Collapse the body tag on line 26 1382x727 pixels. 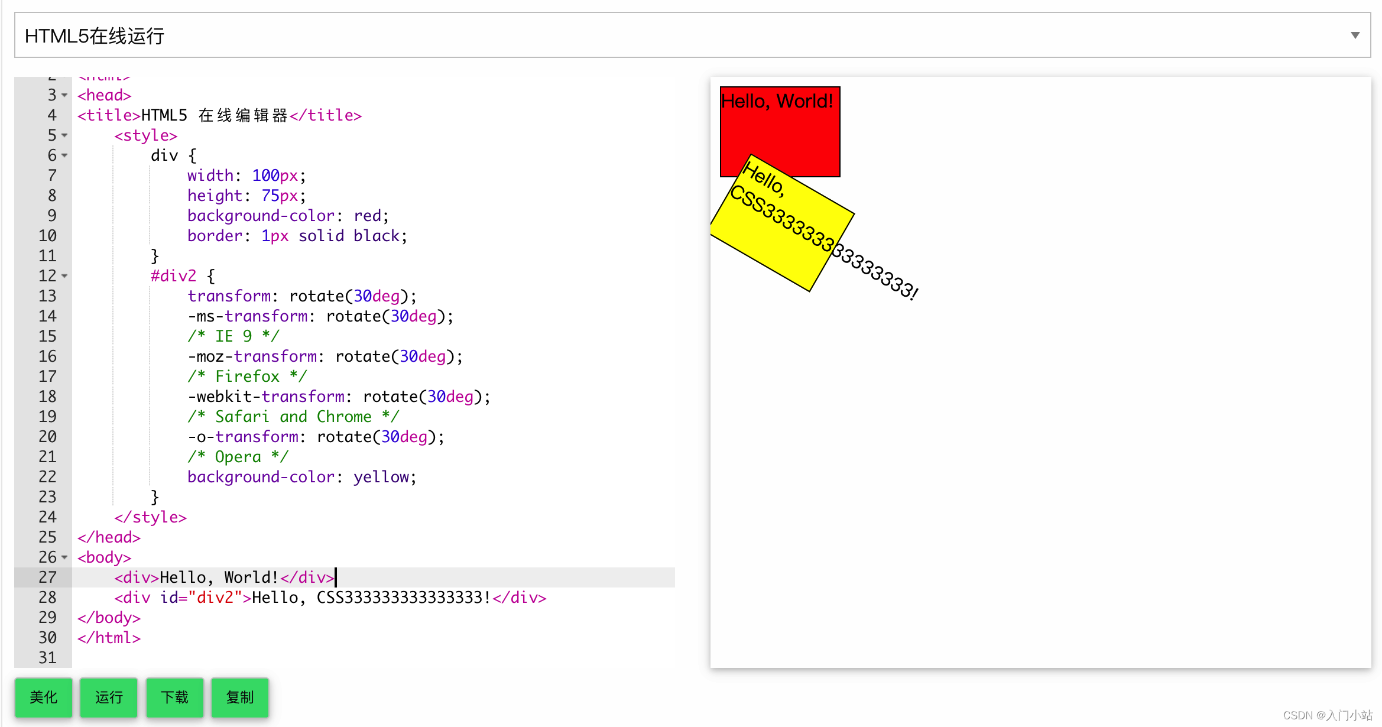pyautogui.click(x=64, y=557)
